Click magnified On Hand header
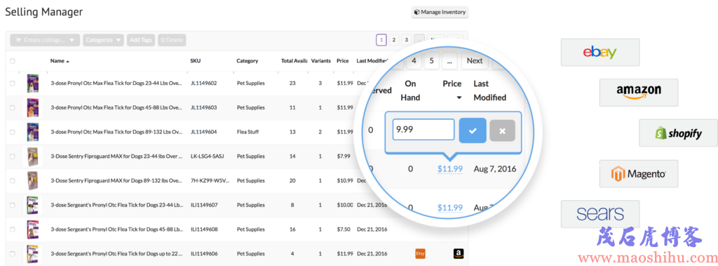Viewport: 718px width, 266px height. tap(409, 91)
